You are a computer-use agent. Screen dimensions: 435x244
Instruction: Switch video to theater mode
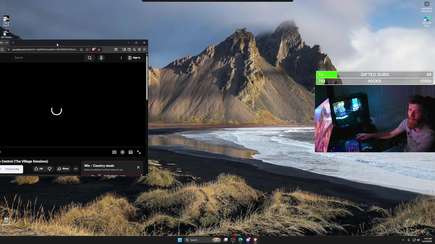[x=130, y=152]
